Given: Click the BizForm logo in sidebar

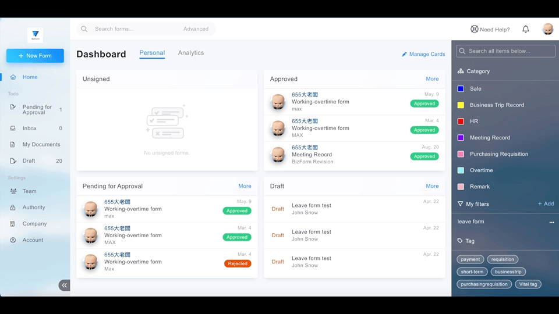Looking at the screenshot, I should coord(36,35).
